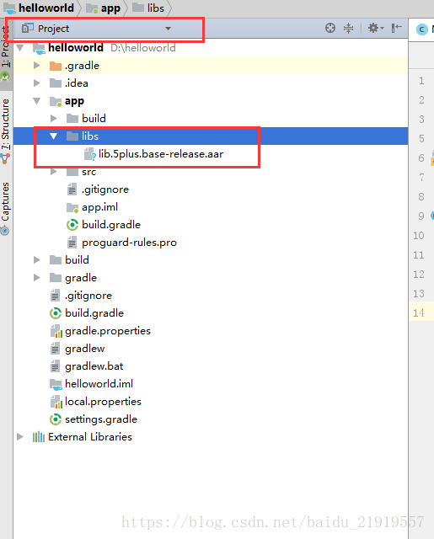Select the app.iml file icon
Screen dimensions: 434x539
click(72, 207)
